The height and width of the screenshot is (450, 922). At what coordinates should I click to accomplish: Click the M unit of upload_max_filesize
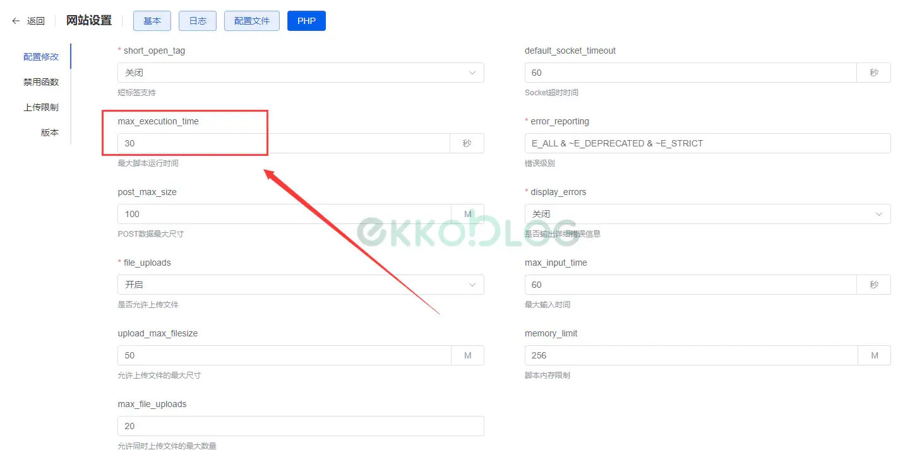point(468,355)
